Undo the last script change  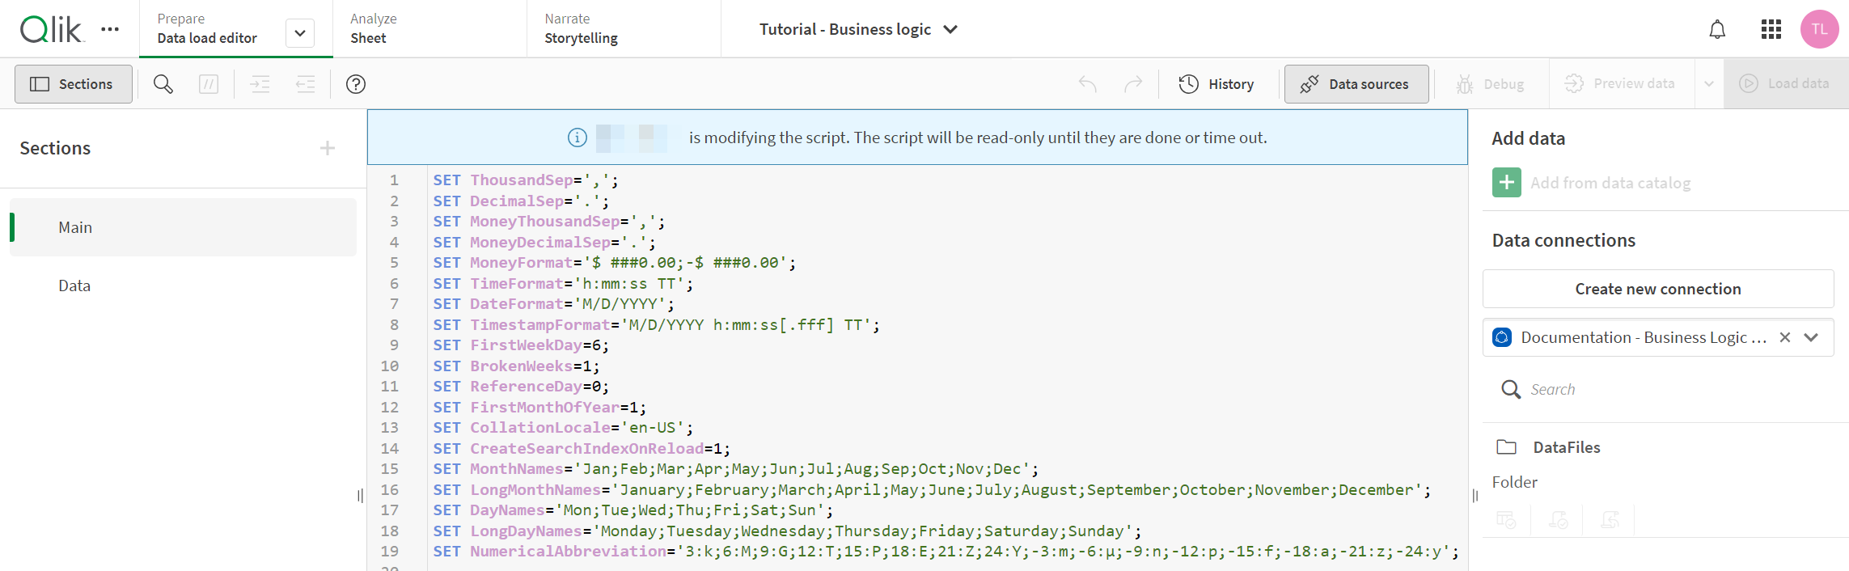[x=1088, y=84]
